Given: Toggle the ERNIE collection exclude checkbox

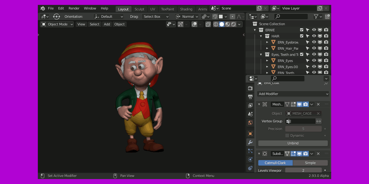Looking at the screenshot, I should pos(302,30).
